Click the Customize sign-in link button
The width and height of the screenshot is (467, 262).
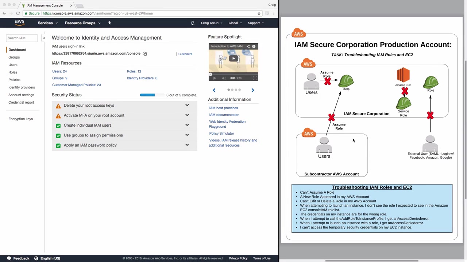point(185,54)
